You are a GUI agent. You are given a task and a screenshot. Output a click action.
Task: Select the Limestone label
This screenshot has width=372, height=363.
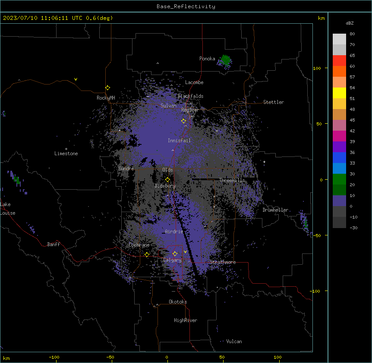(x=66, y=153)
